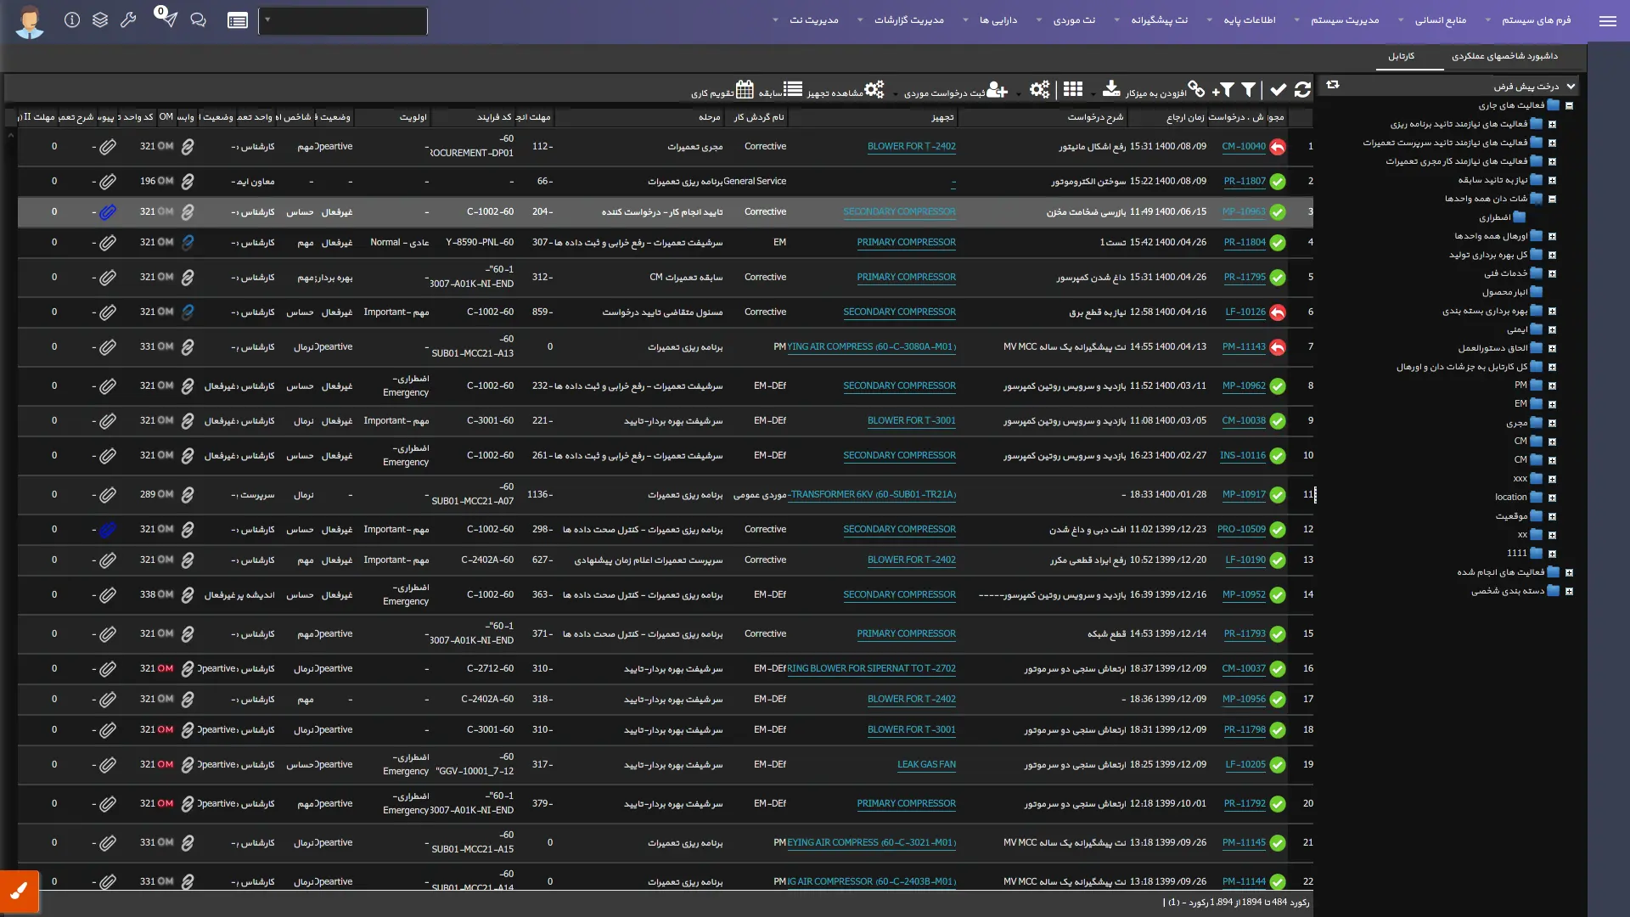This screenshot has width=1630, height=917.
Task: Click the info circle icon in header
Action: tap(72, 20)
